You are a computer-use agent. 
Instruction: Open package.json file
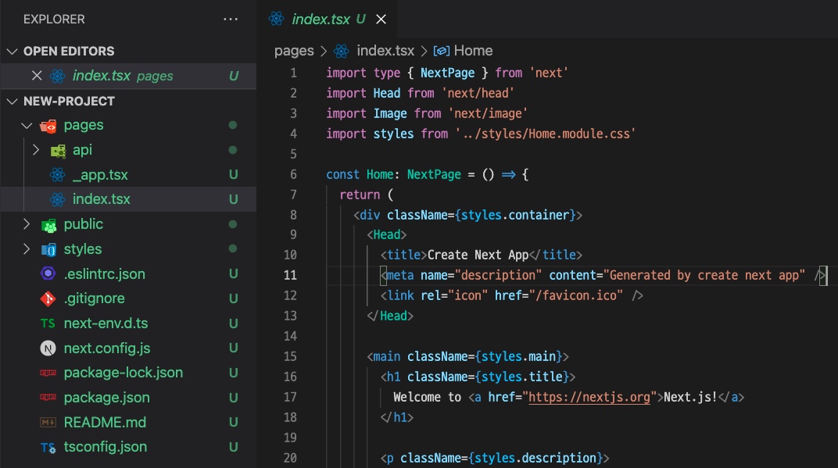107,398
